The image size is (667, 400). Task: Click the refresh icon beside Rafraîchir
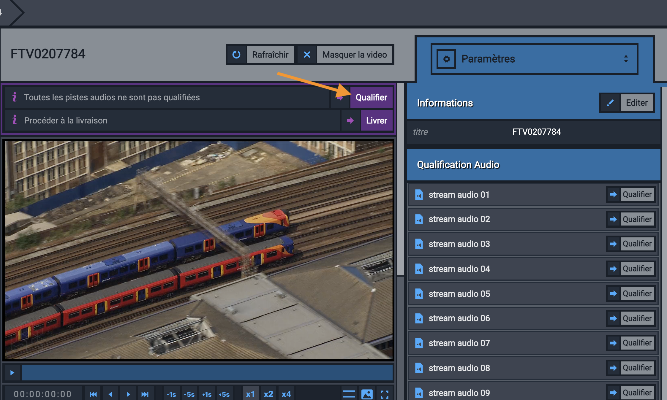tap(236, 55)
